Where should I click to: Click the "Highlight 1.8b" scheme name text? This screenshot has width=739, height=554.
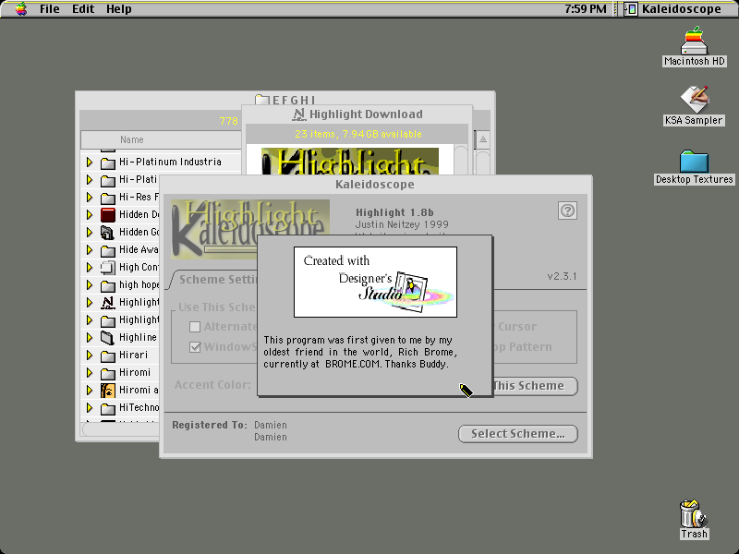(x=394, y=212)
